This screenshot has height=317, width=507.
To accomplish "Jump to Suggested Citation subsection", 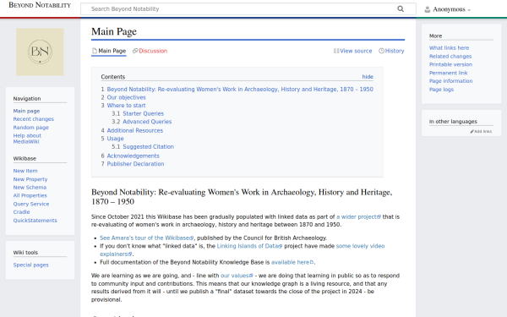I will 148,146.
